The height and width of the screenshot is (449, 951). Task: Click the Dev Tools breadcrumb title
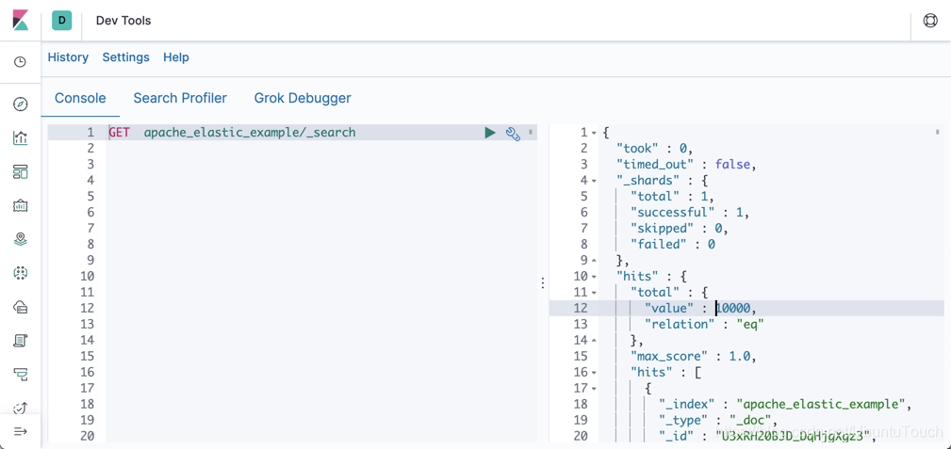pos(123,21)
